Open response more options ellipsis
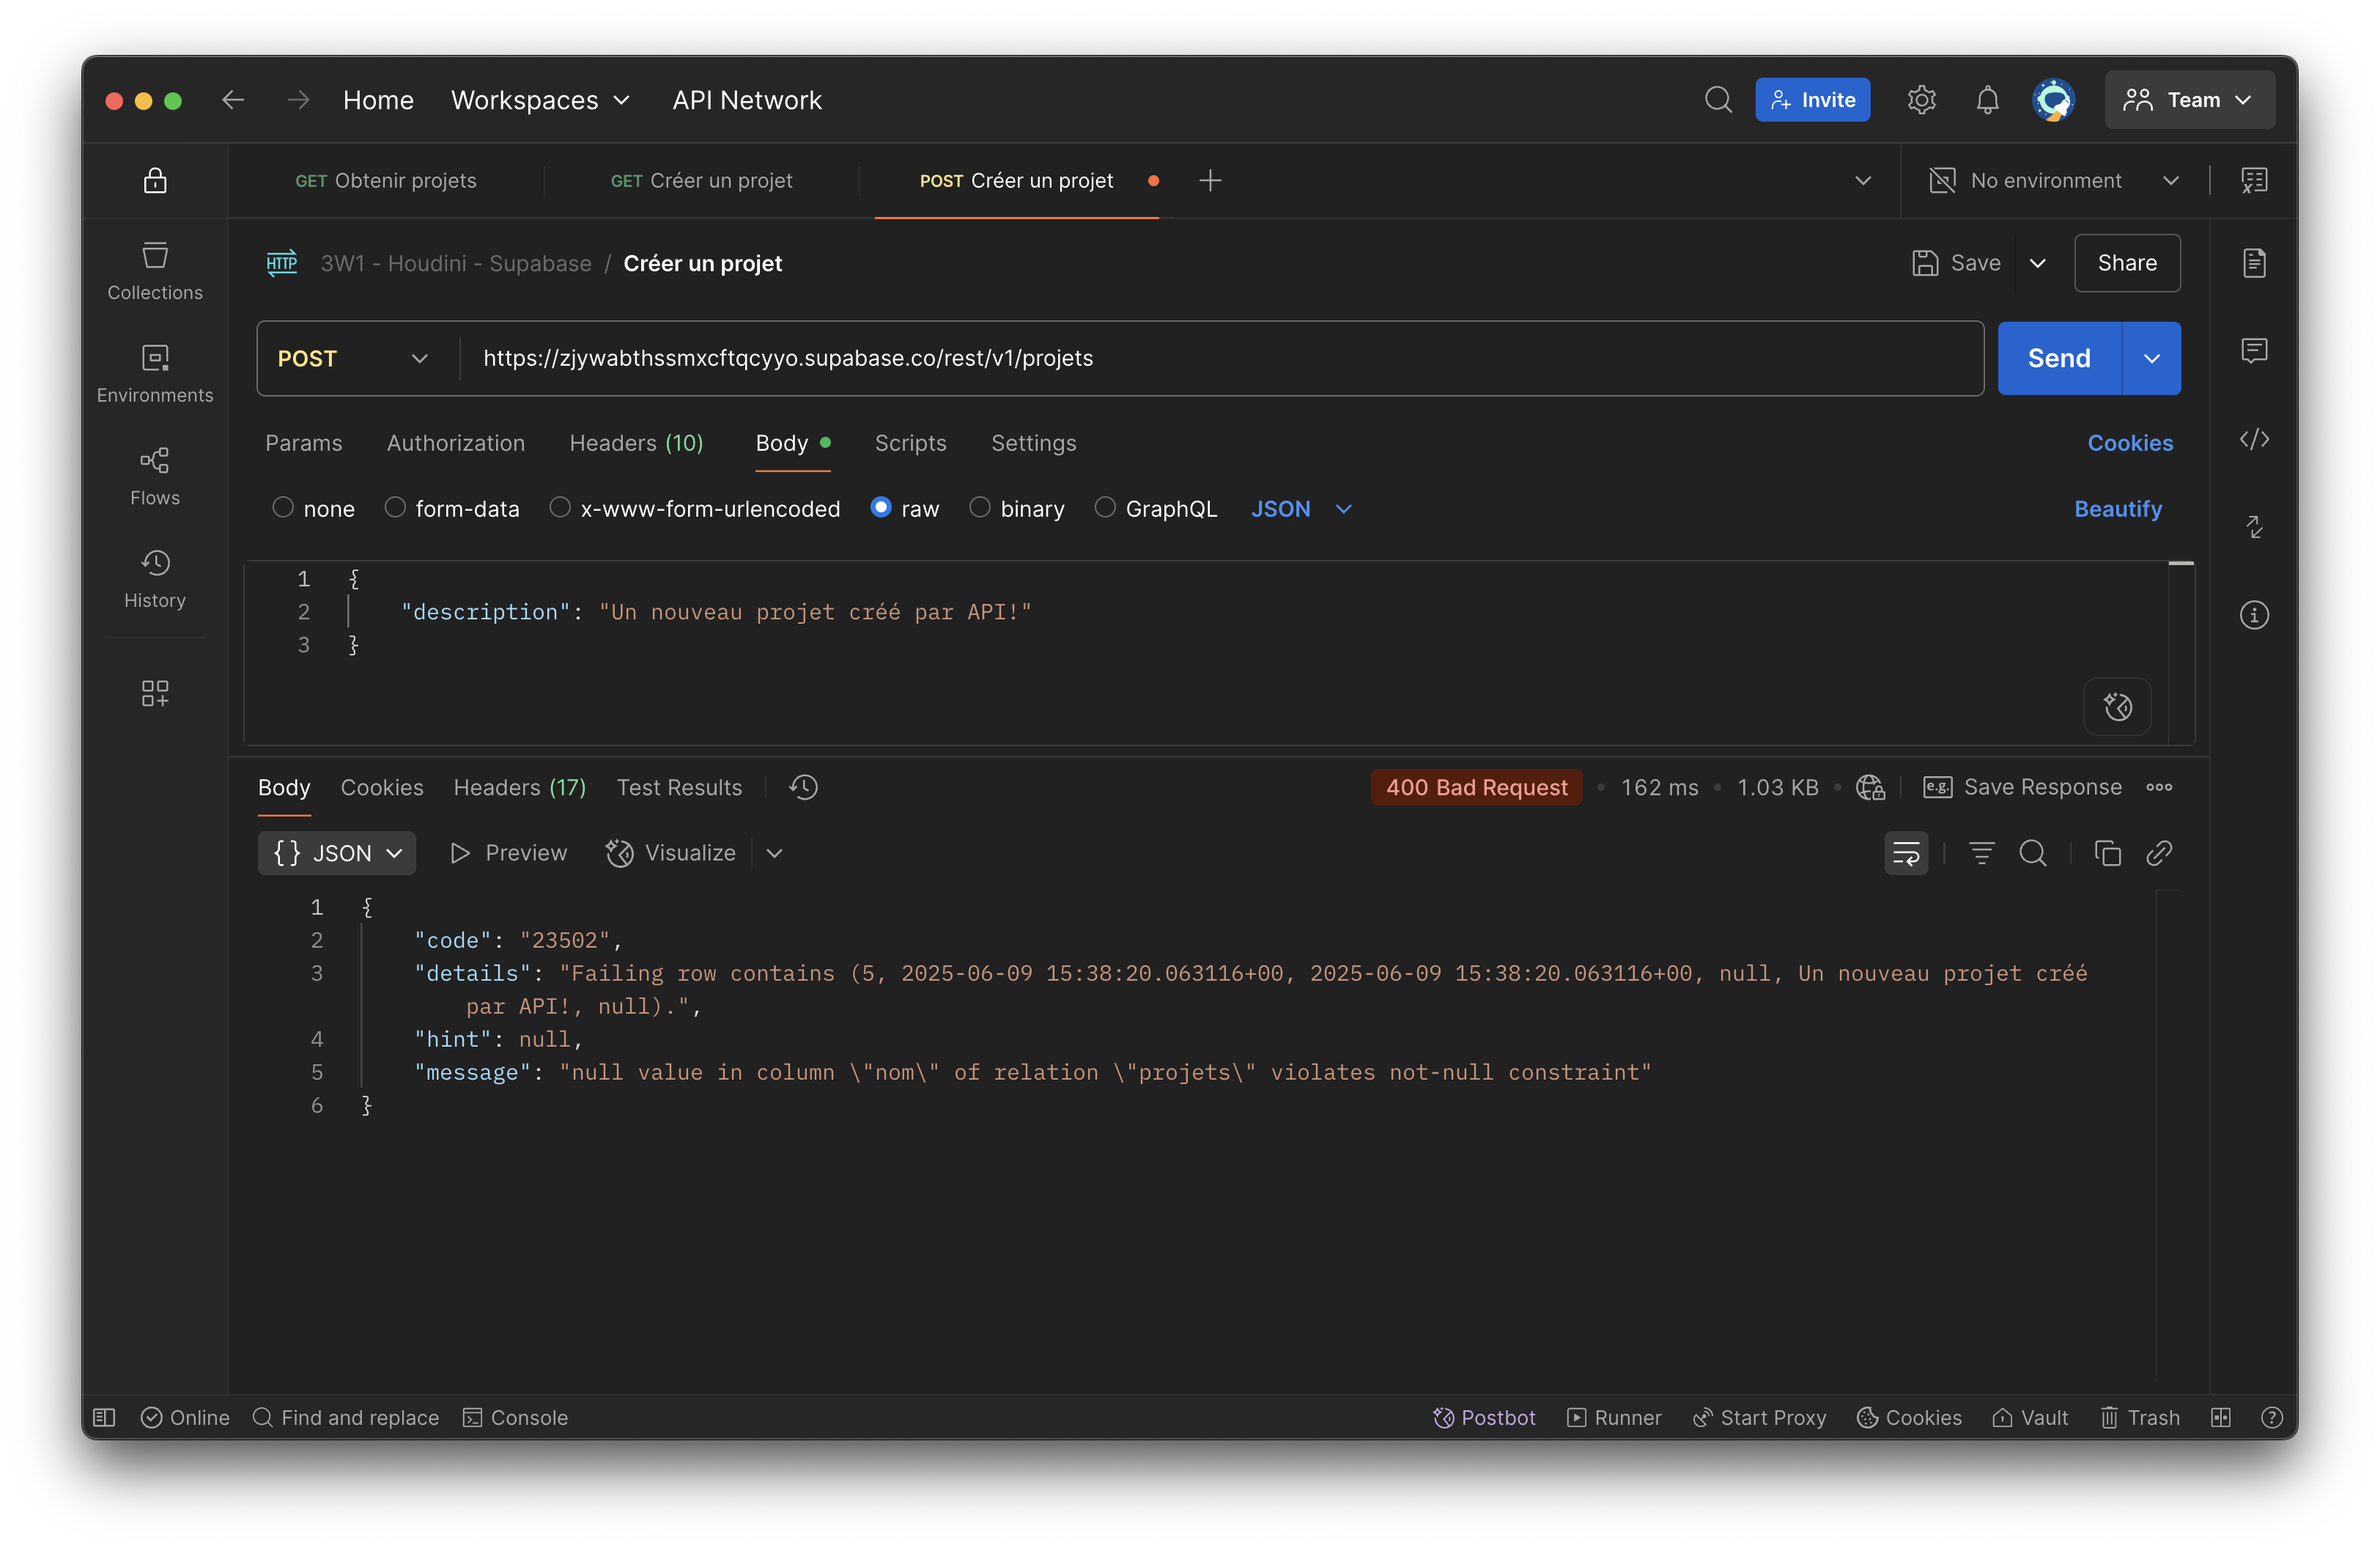 2159,787
